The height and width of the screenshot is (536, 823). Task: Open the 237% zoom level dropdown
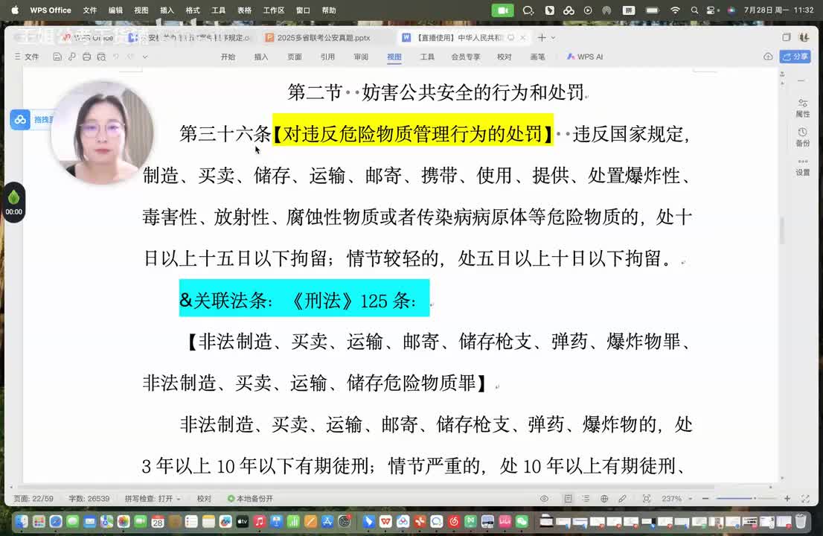(x=676, y=499)
